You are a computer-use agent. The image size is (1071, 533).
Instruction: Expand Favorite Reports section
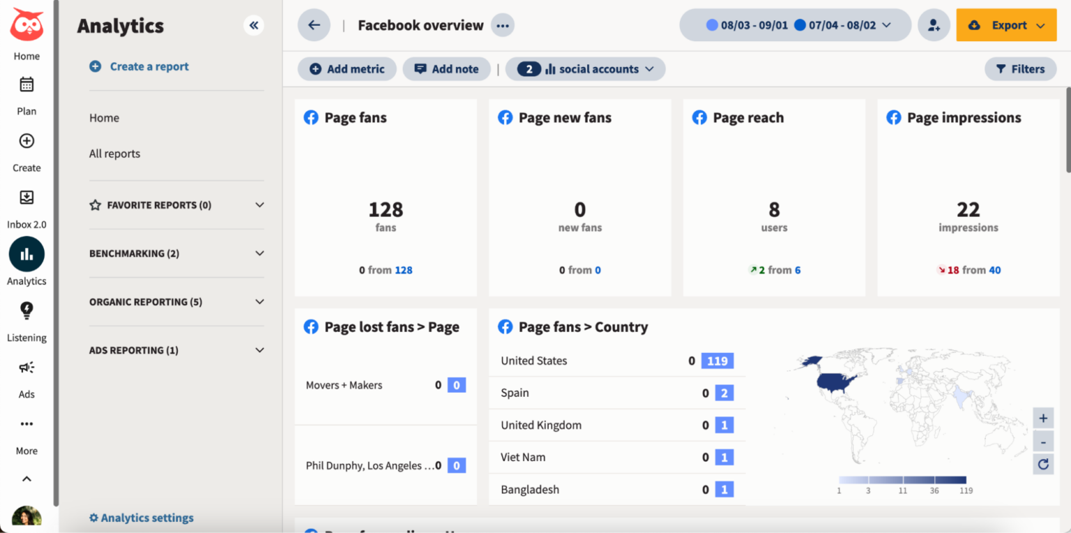tap(176, 205)
